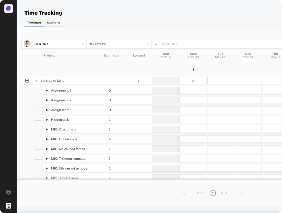Click the purple app logo in sidebar
The image size is (282, 213).
point(8,9)
